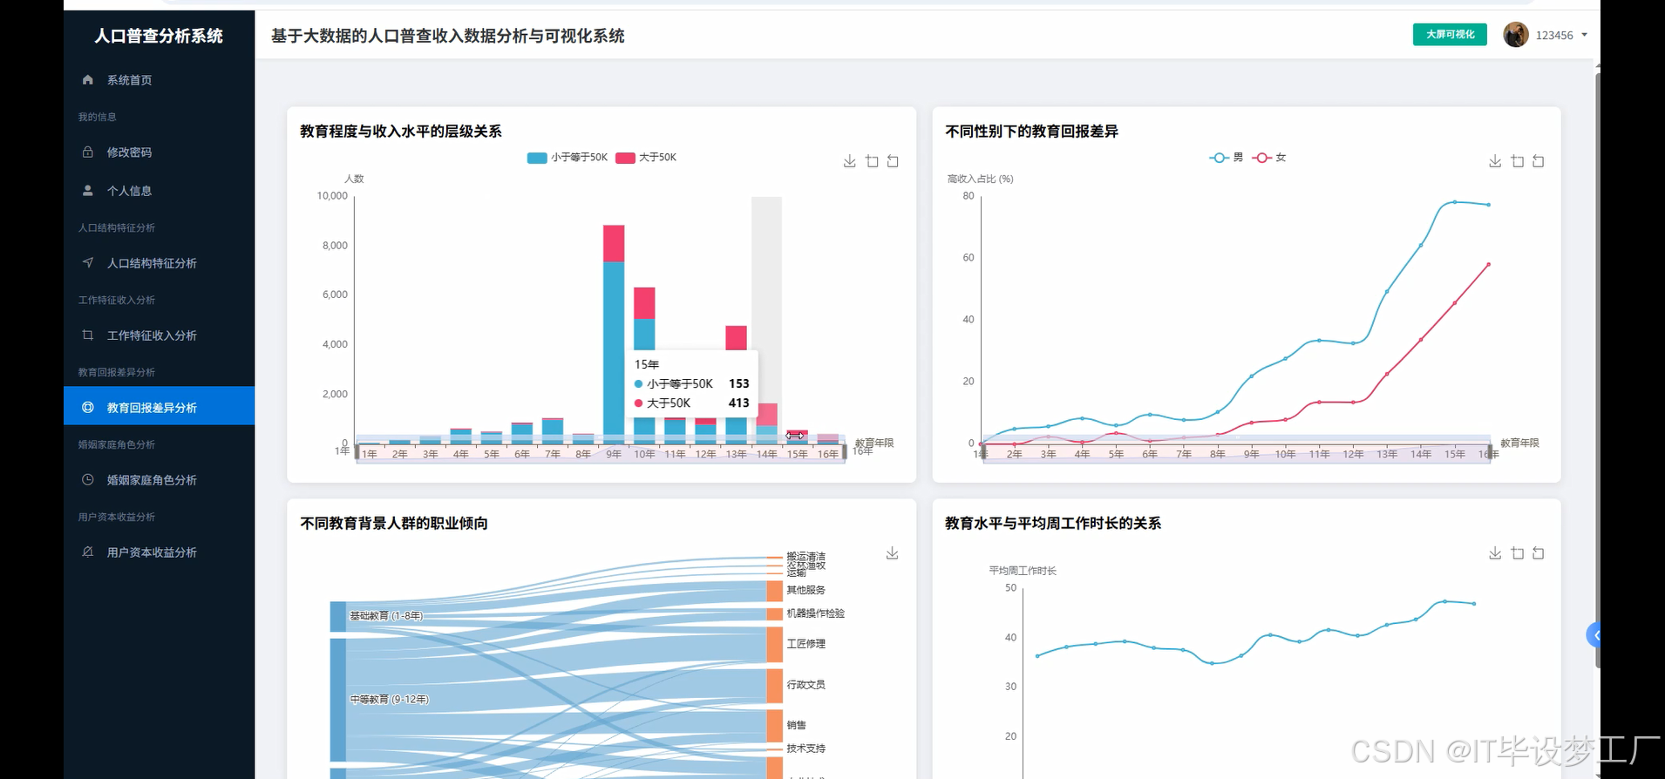Screen dimensions: 1665x779
Task: Click right handle of gender chart zoom slider
Action: (x=1490, y=452)
